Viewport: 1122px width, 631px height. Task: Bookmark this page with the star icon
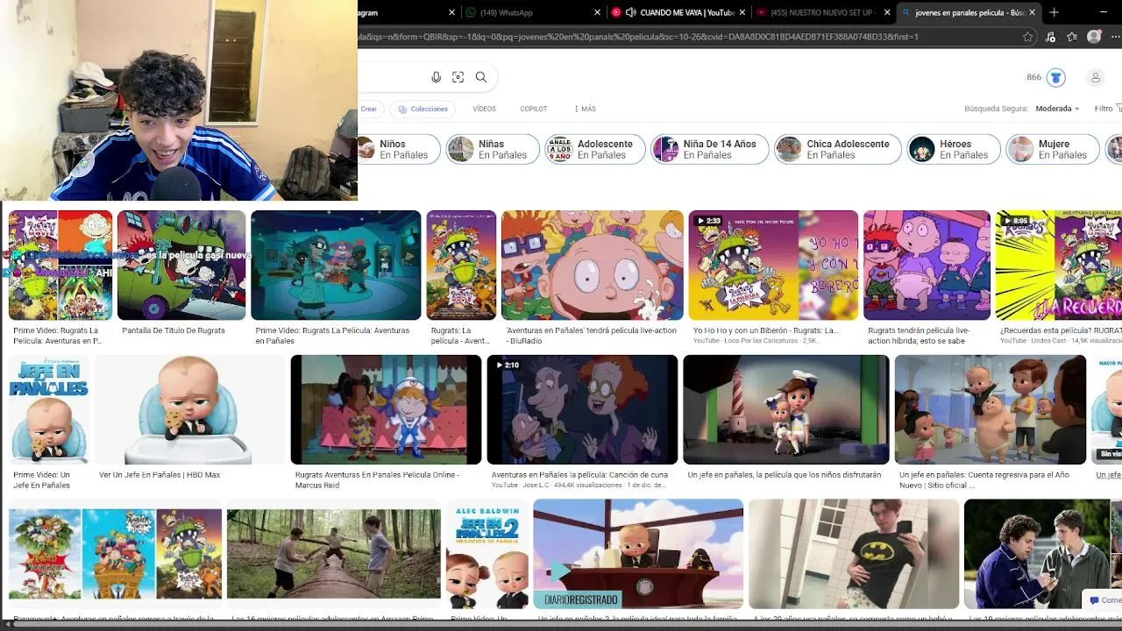(x=1028, y=37)
